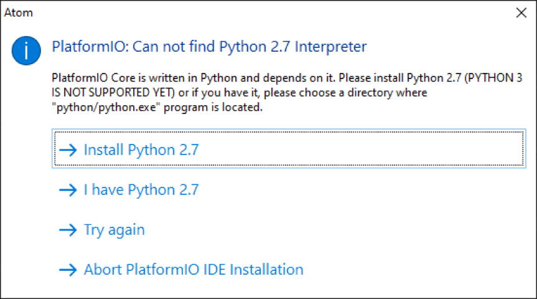Abort PlatformIO IDE Installation
The width and height of the screenshot is (537, 299).
tap(194, 270)
